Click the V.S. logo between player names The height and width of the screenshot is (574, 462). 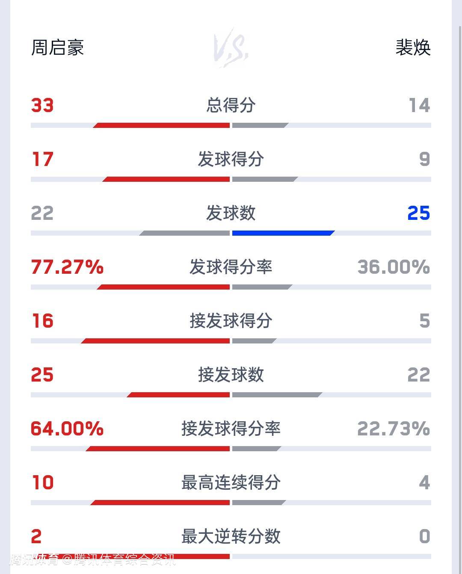[231, 48]
